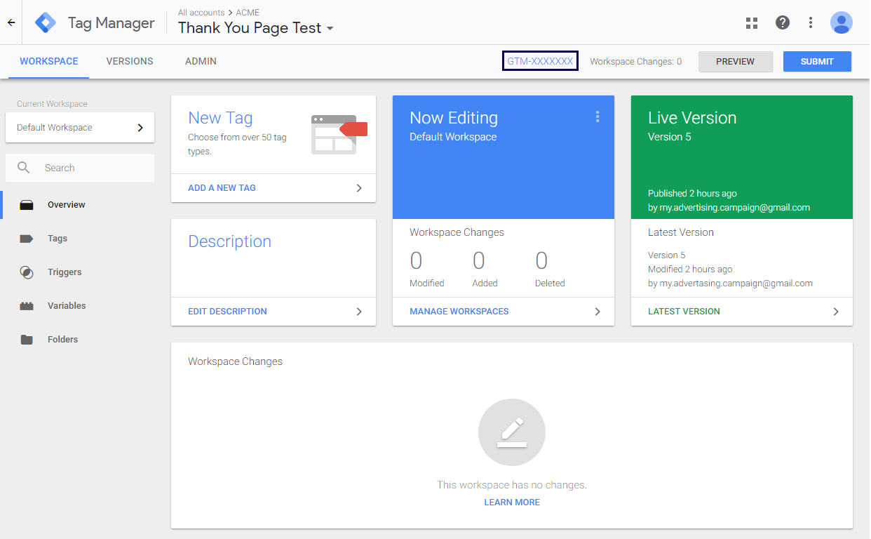Click the back arrow icon
The image size is (871, 539).
[11, 22]
